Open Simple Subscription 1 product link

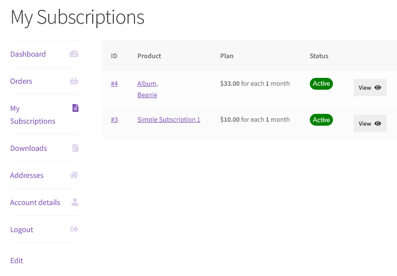tap(168, 120)
